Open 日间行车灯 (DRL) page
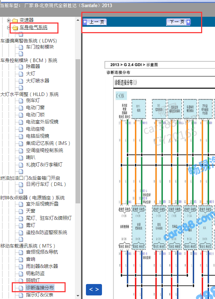The image size is (215, 299). point(46,184)
